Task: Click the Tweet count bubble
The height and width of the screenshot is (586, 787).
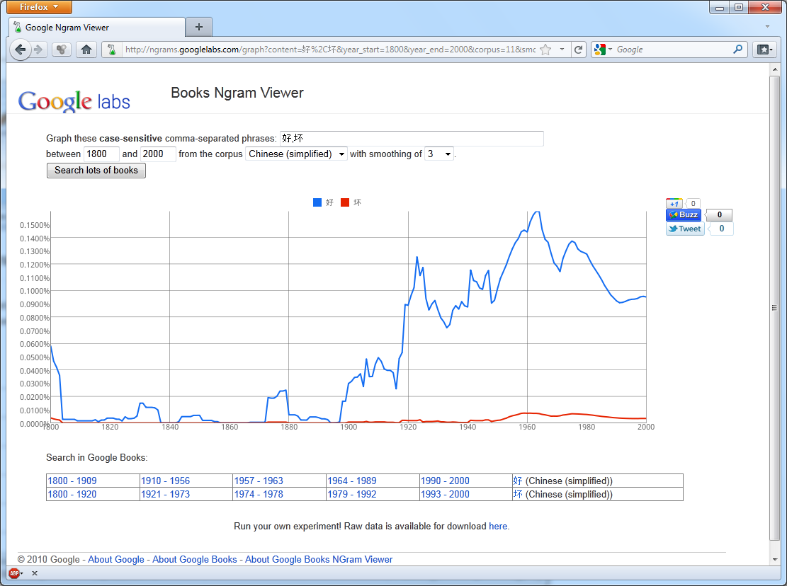Action: pos(722,229)
